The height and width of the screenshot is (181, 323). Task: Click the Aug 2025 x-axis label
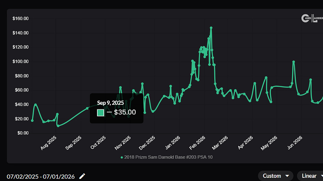(49, 143)
